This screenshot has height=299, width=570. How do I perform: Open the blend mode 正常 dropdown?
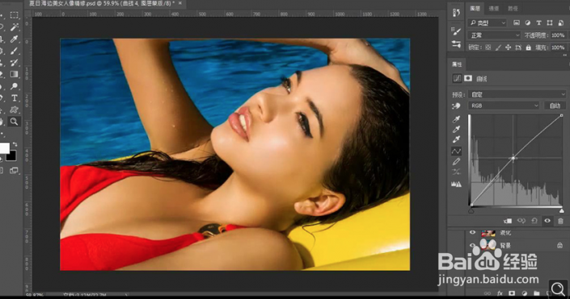(x=494, y=35)
